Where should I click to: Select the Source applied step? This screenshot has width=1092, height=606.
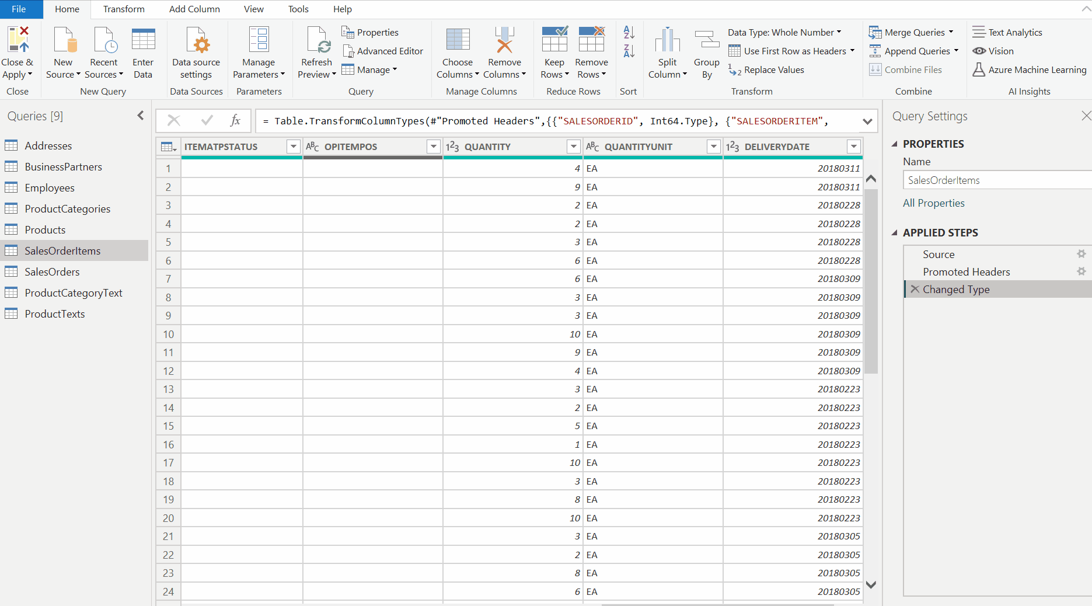pyautogui.click(x=939, y=254)
